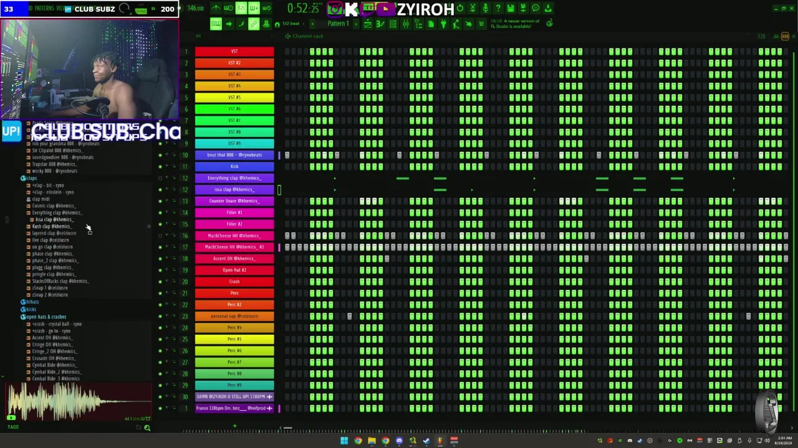Mute the personal zap @celziusrn channel
The width and height of the screenshot is (798, 448).
(160, 316)
